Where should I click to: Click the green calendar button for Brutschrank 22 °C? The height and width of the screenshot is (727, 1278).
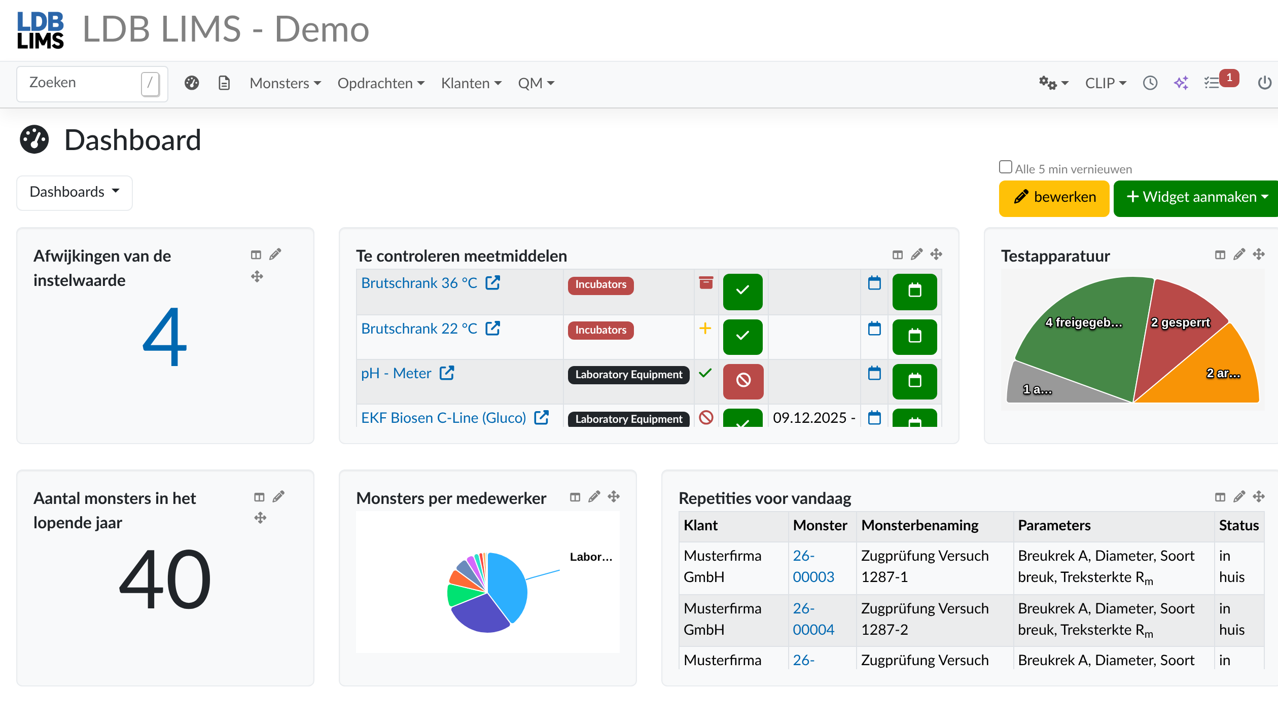914,336
